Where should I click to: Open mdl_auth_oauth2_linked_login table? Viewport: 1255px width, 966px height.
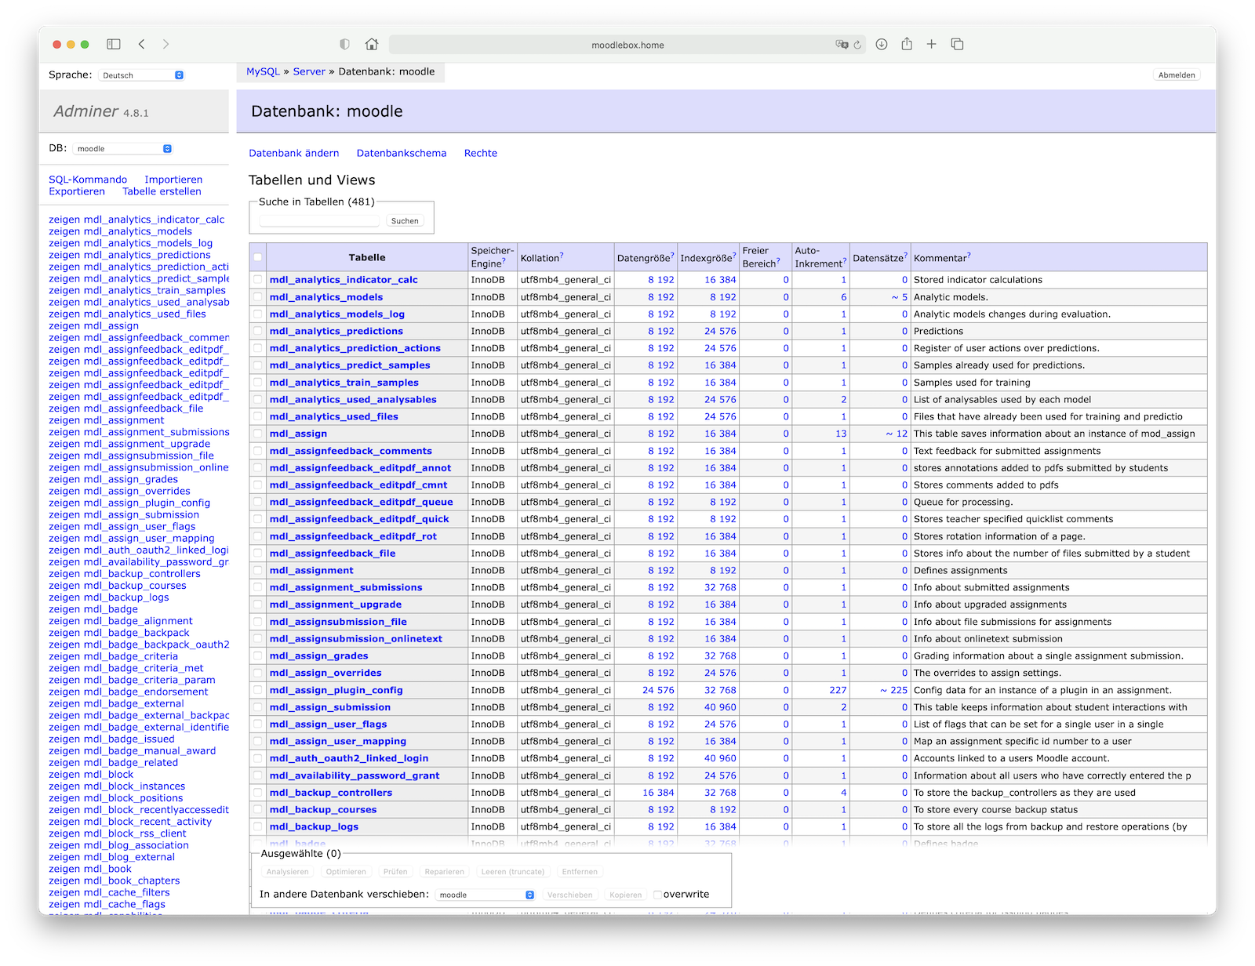click(x=349, y=758)
